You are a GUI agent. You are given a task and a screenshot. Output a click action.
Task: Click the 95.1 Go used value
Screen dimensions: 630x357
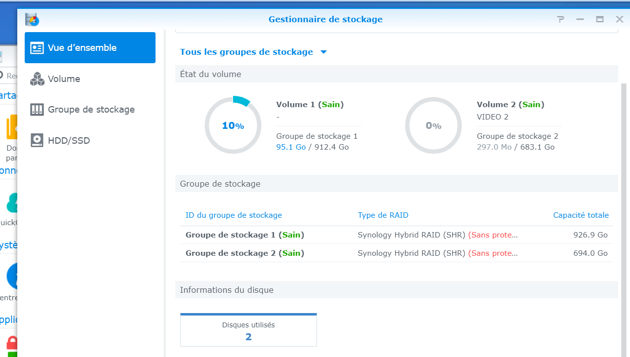tap(291, 147)
